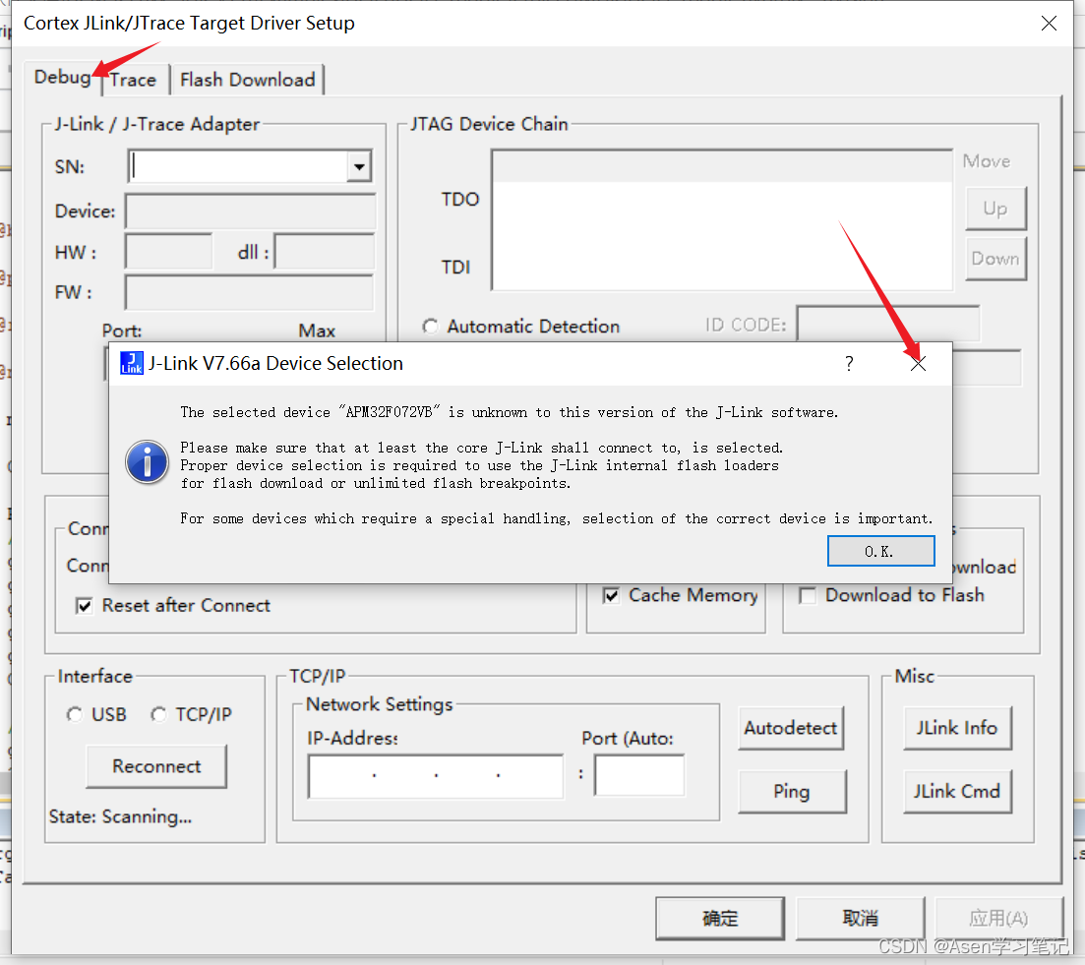Click the HW version field
The height and width of the screenshot is (965, 1085).
168,252
